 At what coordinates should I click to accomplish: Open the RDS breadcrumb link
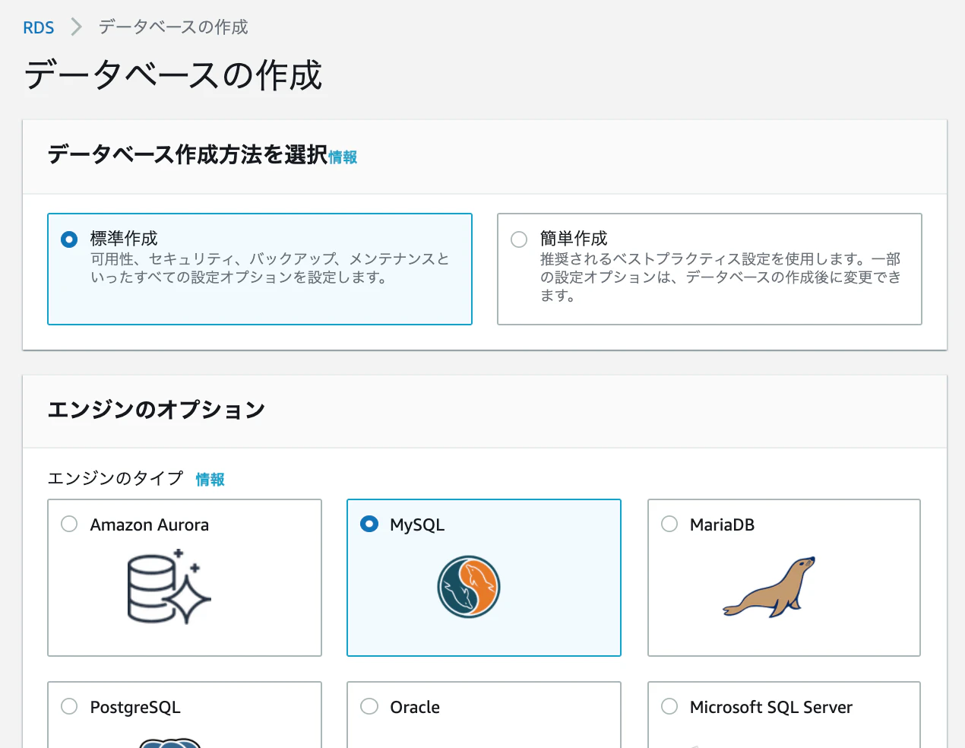(x=39, y=28)
